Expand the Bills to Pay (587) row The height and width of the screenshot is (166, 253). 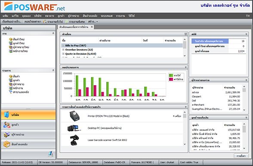click(63, 46)
